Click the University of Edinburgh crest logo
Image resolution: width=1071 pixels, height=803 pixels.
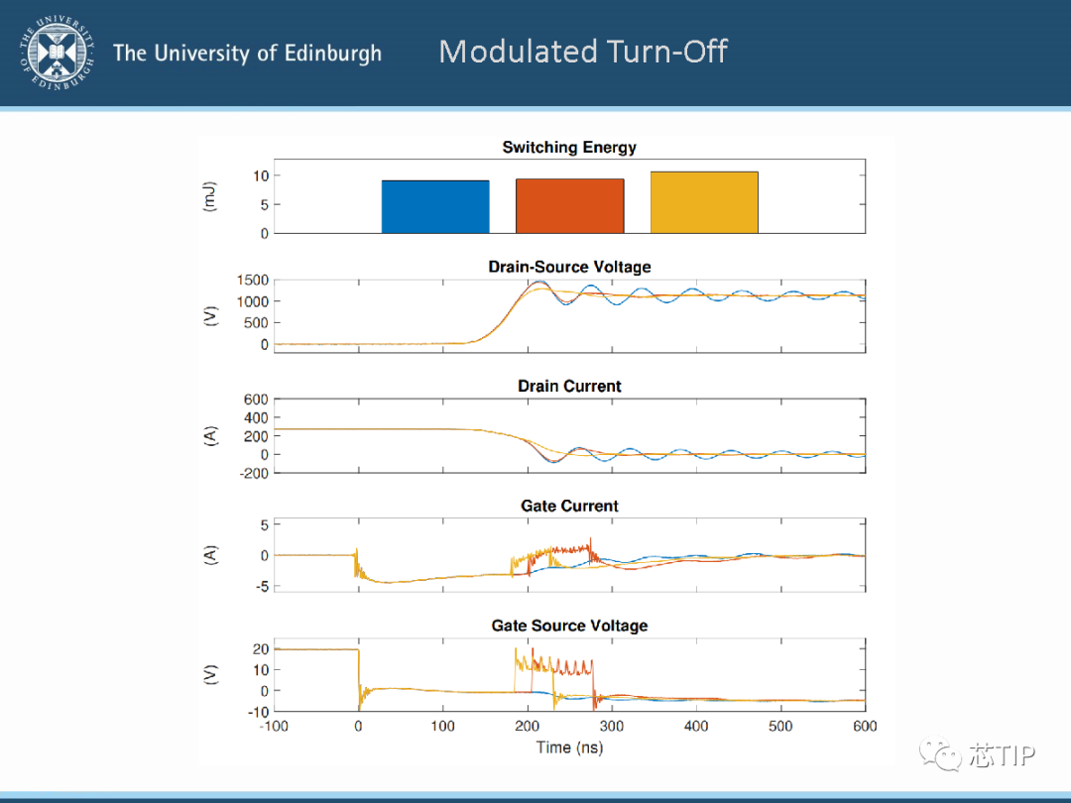pos(57,53)
